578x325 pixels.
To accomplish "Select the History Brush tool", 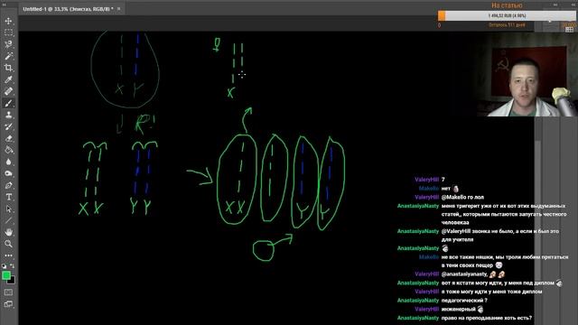I will [x=8, y=126].
